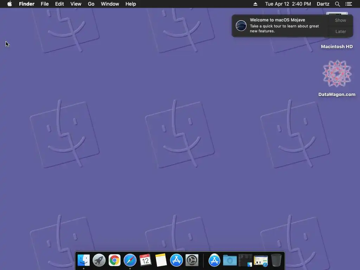Click the eject icon in menu bar
Image resolution: width=360 pixels, height=270 pixels.
click(255, 4)
